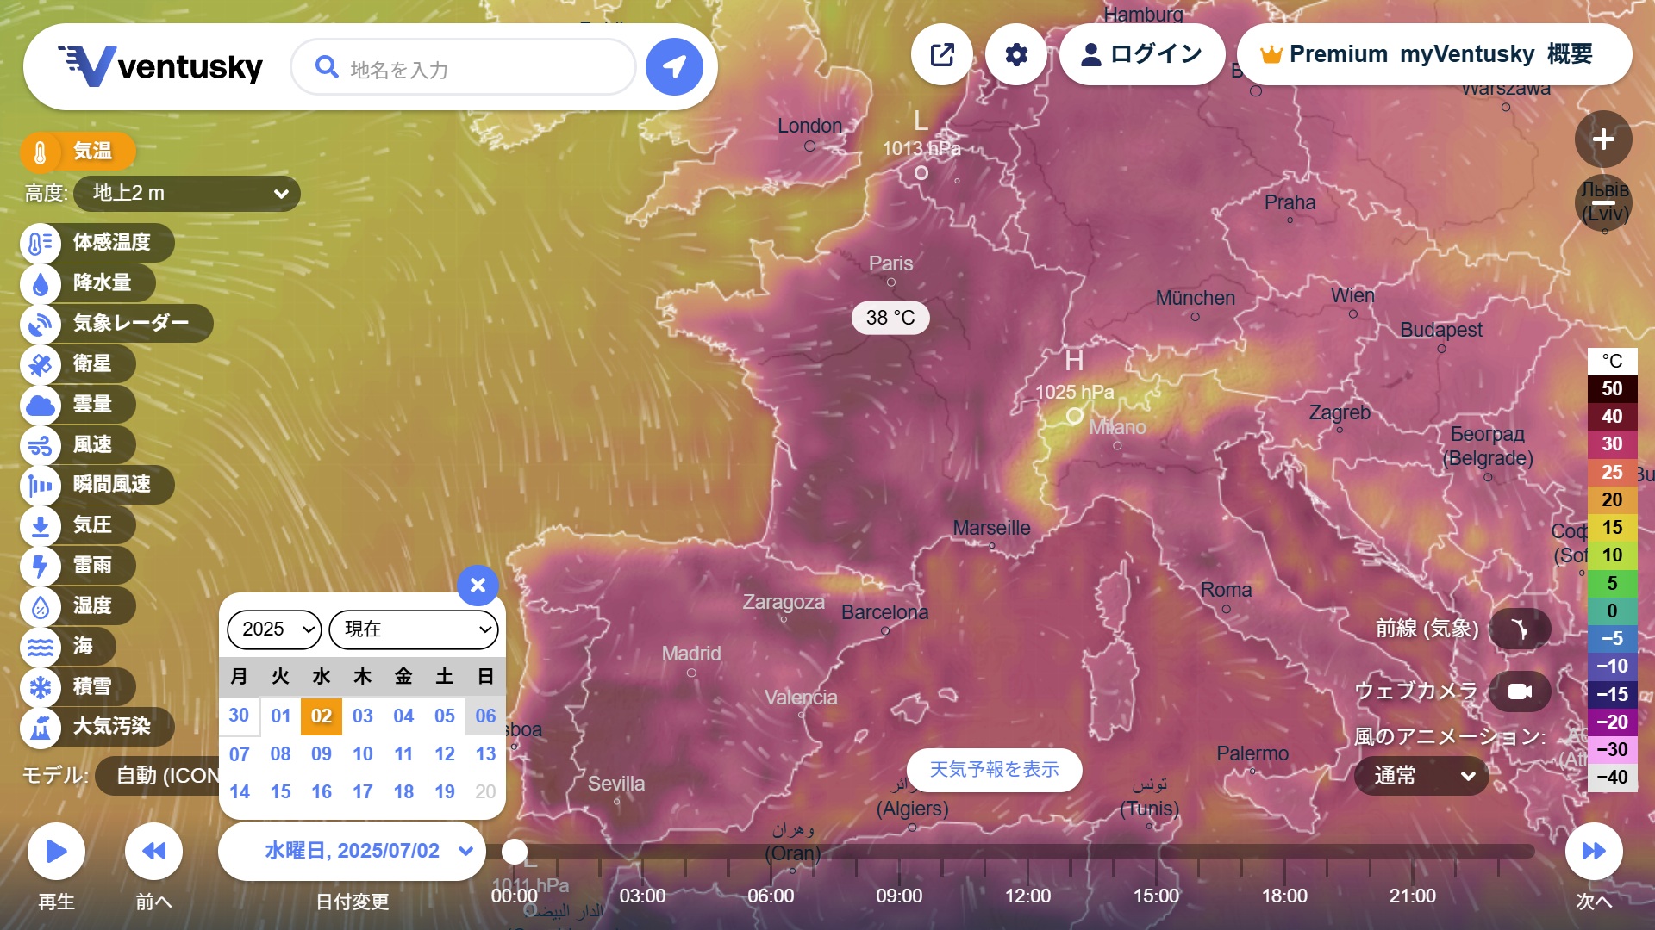Click the ログイン login button
Image resolution: width=1655 pixels, height=930 pixels.
(x=1142, y=54)
